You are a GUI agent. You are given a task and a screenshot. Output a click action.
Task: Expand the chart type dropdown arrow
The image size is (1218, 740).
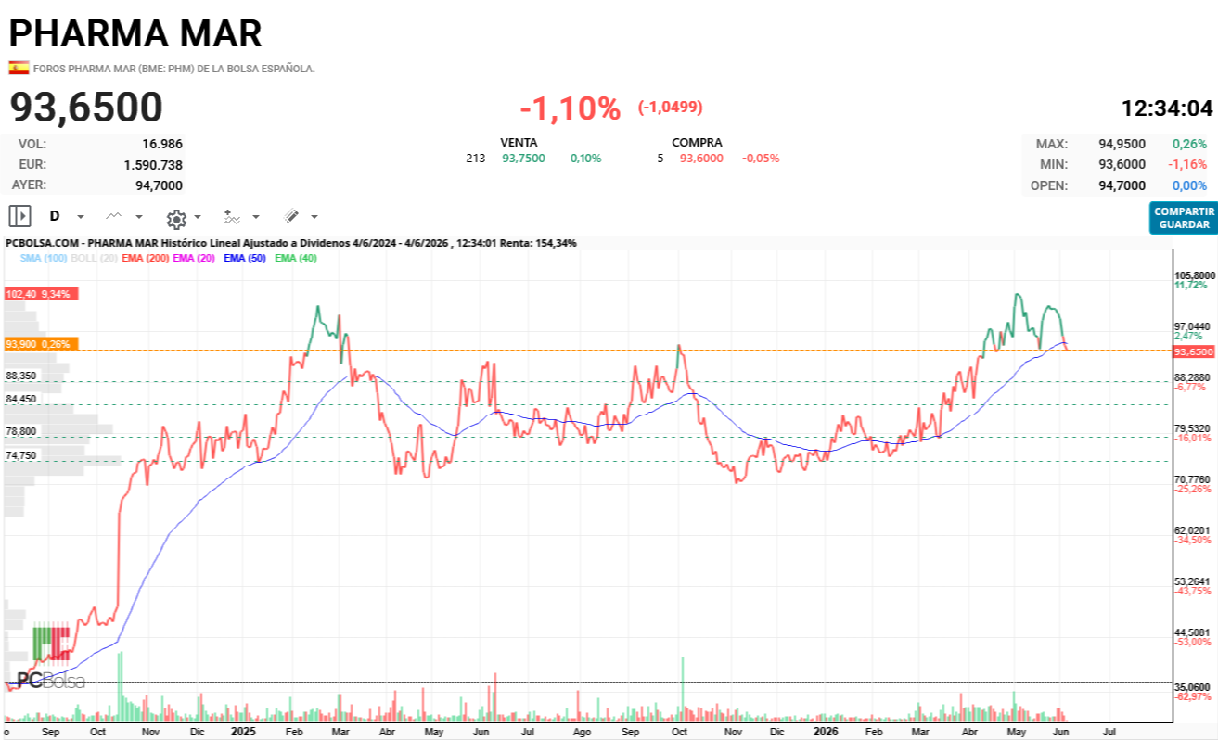[x=139, y=217]
